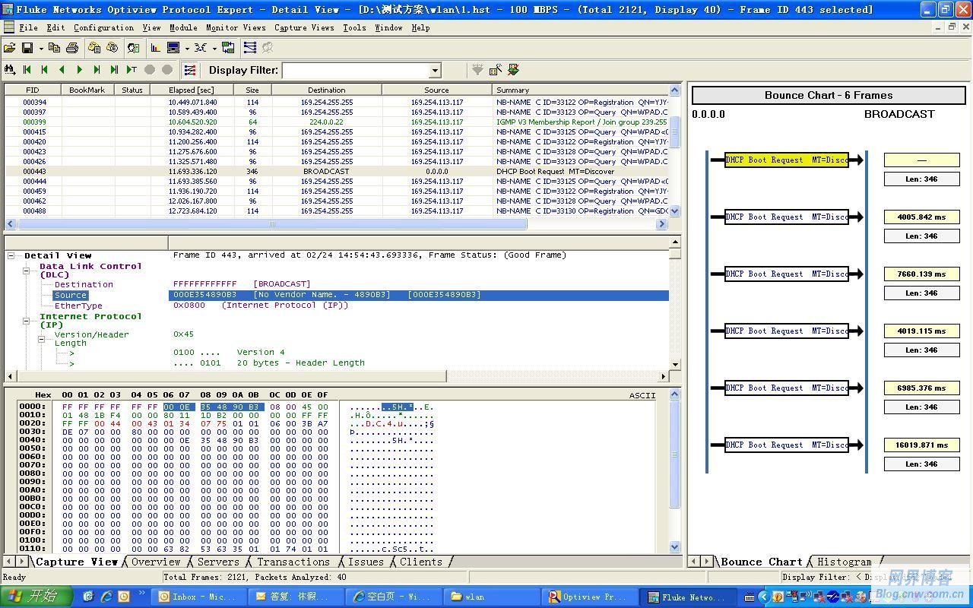Open the File menu

pyautogui.click(x=29, y=27)
